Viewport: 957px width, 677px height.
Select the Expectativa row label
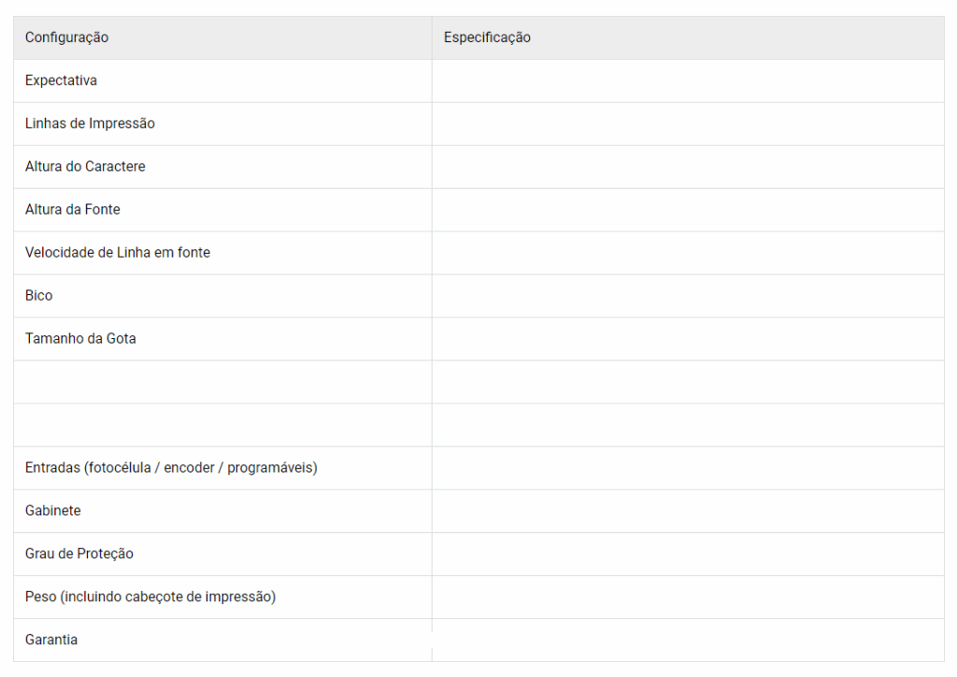[61, 80]
